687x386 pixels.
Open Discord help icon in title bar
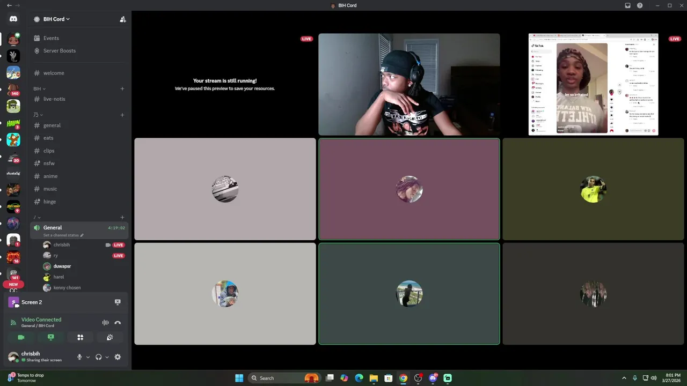click(x=640, y=5)
